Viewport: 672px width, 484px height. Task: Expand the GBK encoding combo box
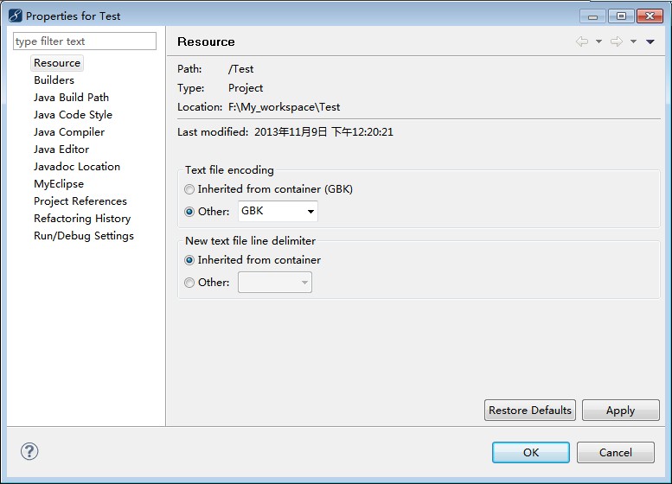(310, 212)
